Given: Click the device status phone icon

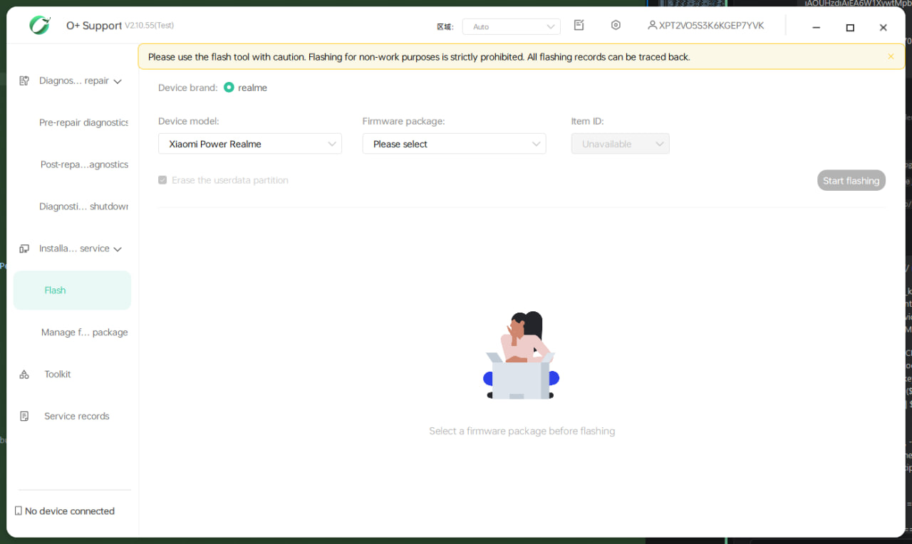Looking at the screenshot, I should [17, 511].
